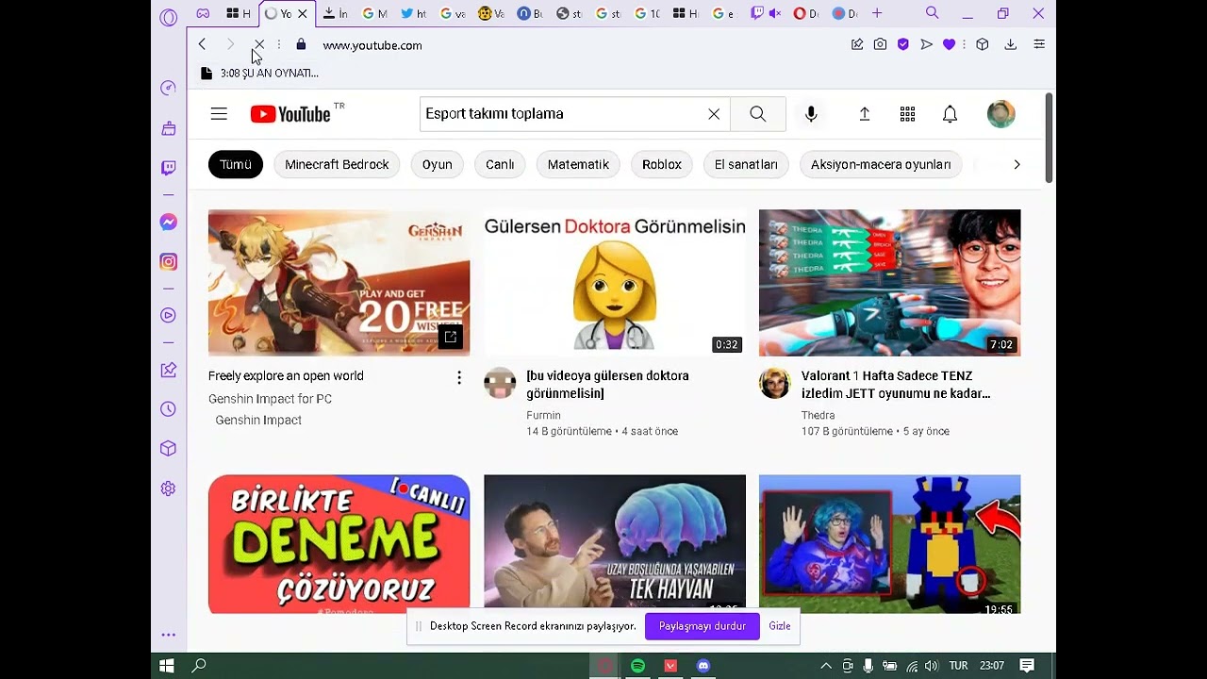
Task: Open GX Corner gamepad icon
Action: pos(203,13)
